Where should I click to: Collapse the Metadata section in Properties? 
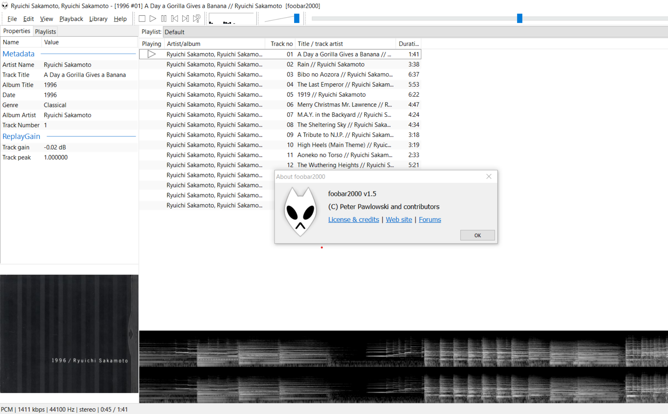[x=19, y=54]
